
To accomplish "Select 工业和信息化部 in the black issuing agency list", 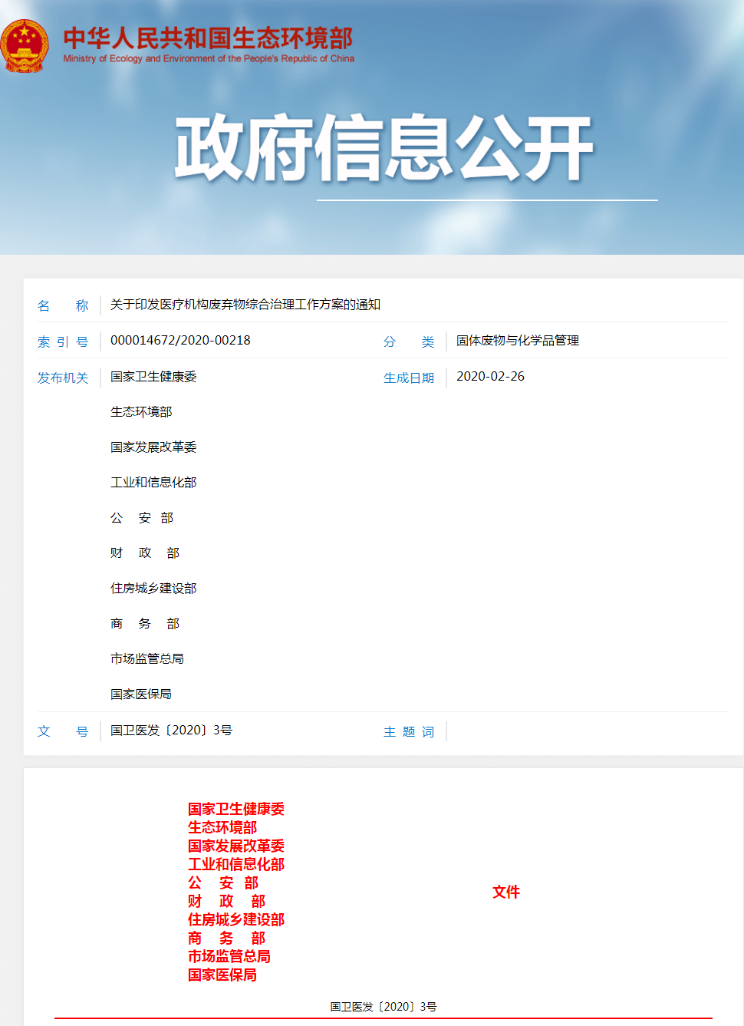I will point(153,483).
